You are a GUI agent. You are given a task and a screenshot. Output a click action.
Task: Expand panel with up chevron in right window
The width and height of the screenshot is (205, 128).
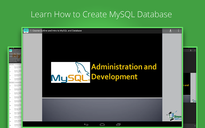click(195, 126)
